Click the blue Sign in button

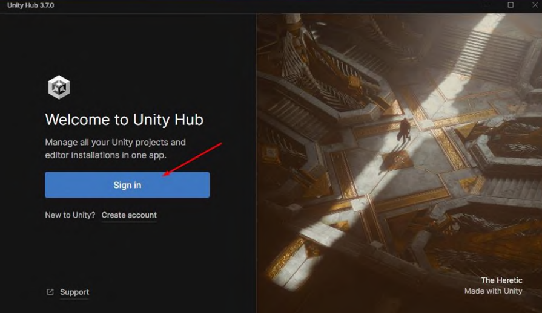[127, 185]
